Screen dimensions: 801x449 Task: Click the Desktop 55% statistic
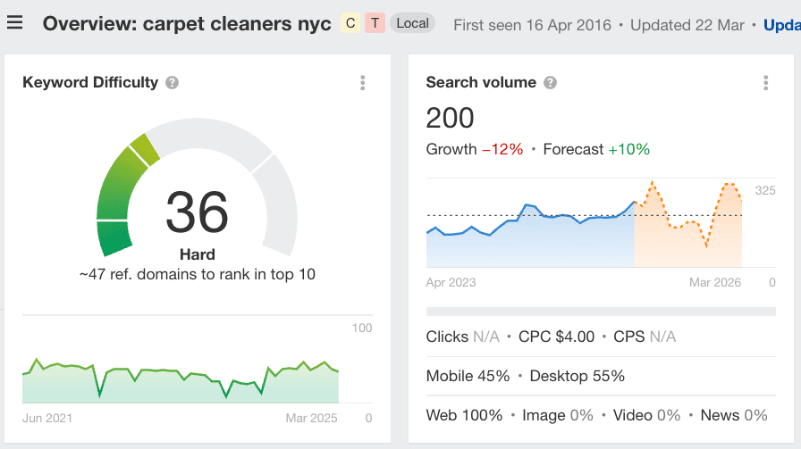[577, 376]
